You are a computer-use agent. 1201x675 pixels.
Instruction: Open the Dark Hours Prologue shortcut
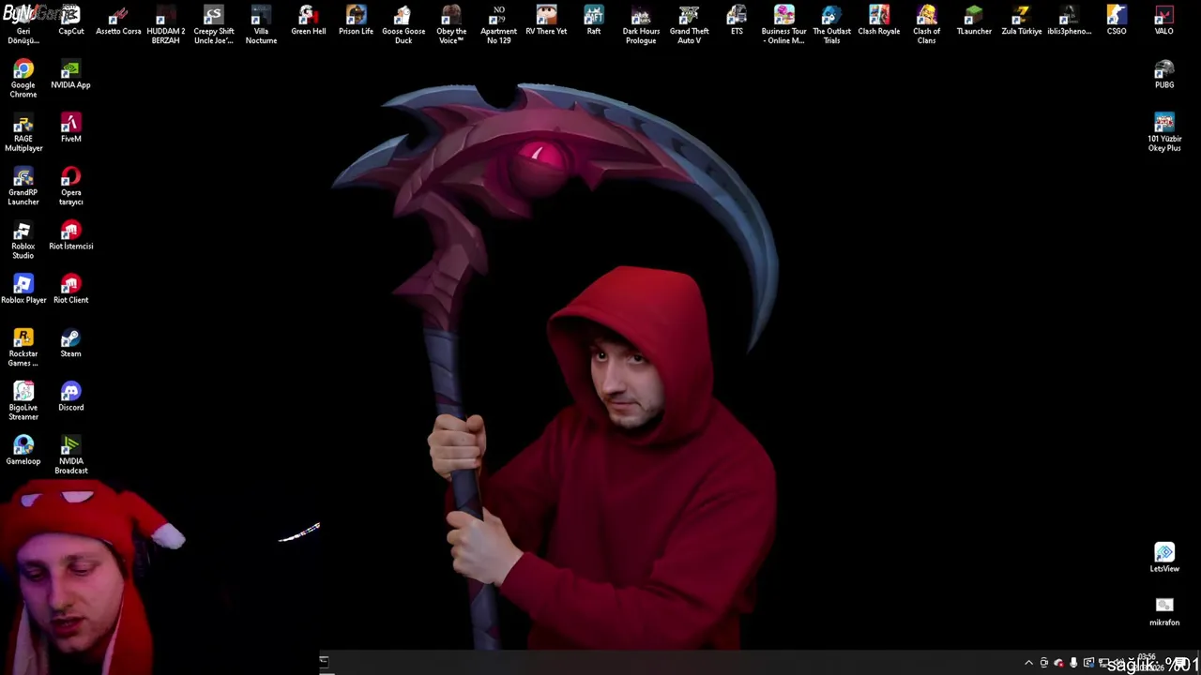(x=641, y=25)
